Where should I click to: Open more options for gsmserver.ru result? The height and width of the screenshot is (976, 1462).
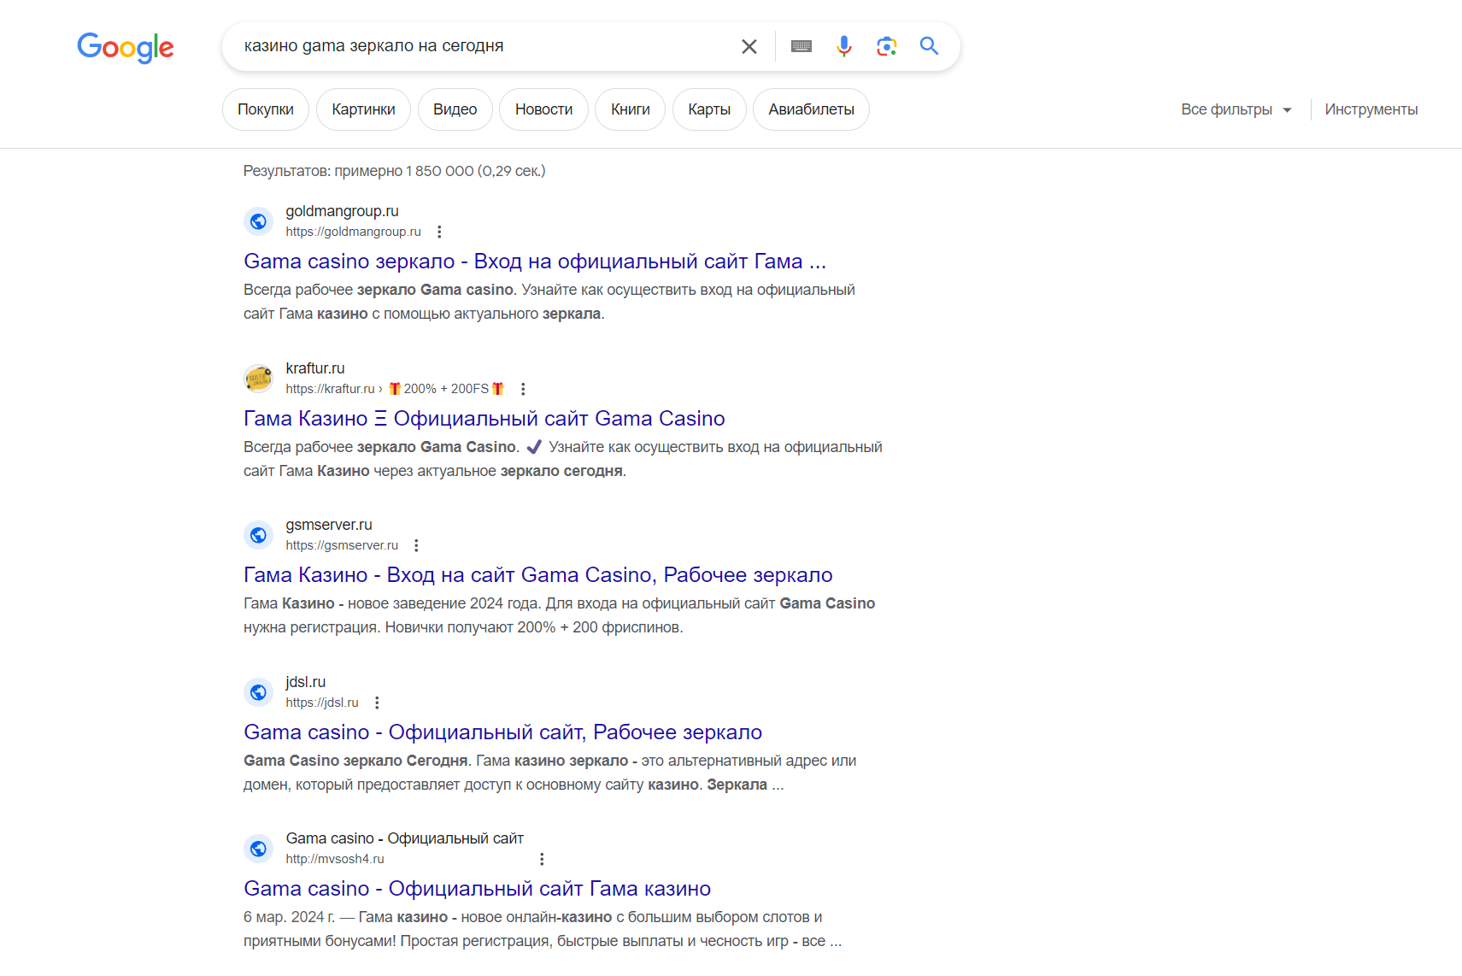(416, 545)
